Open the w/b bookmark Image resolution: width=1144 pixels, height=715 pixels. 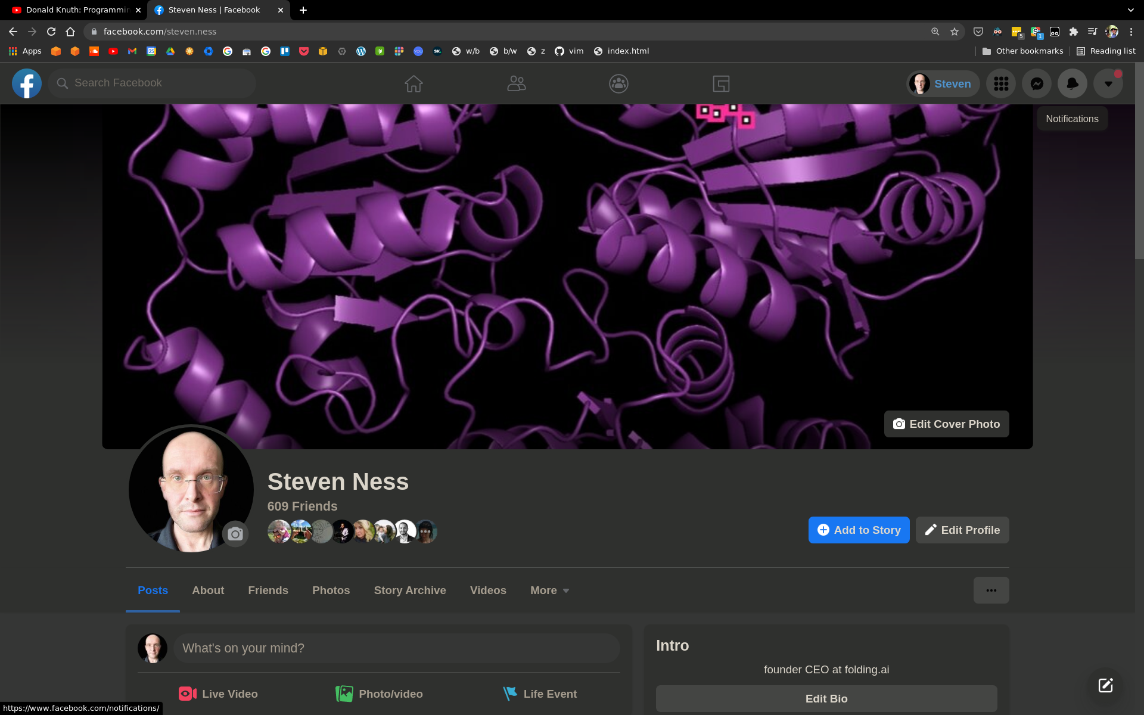pos(466,51)
